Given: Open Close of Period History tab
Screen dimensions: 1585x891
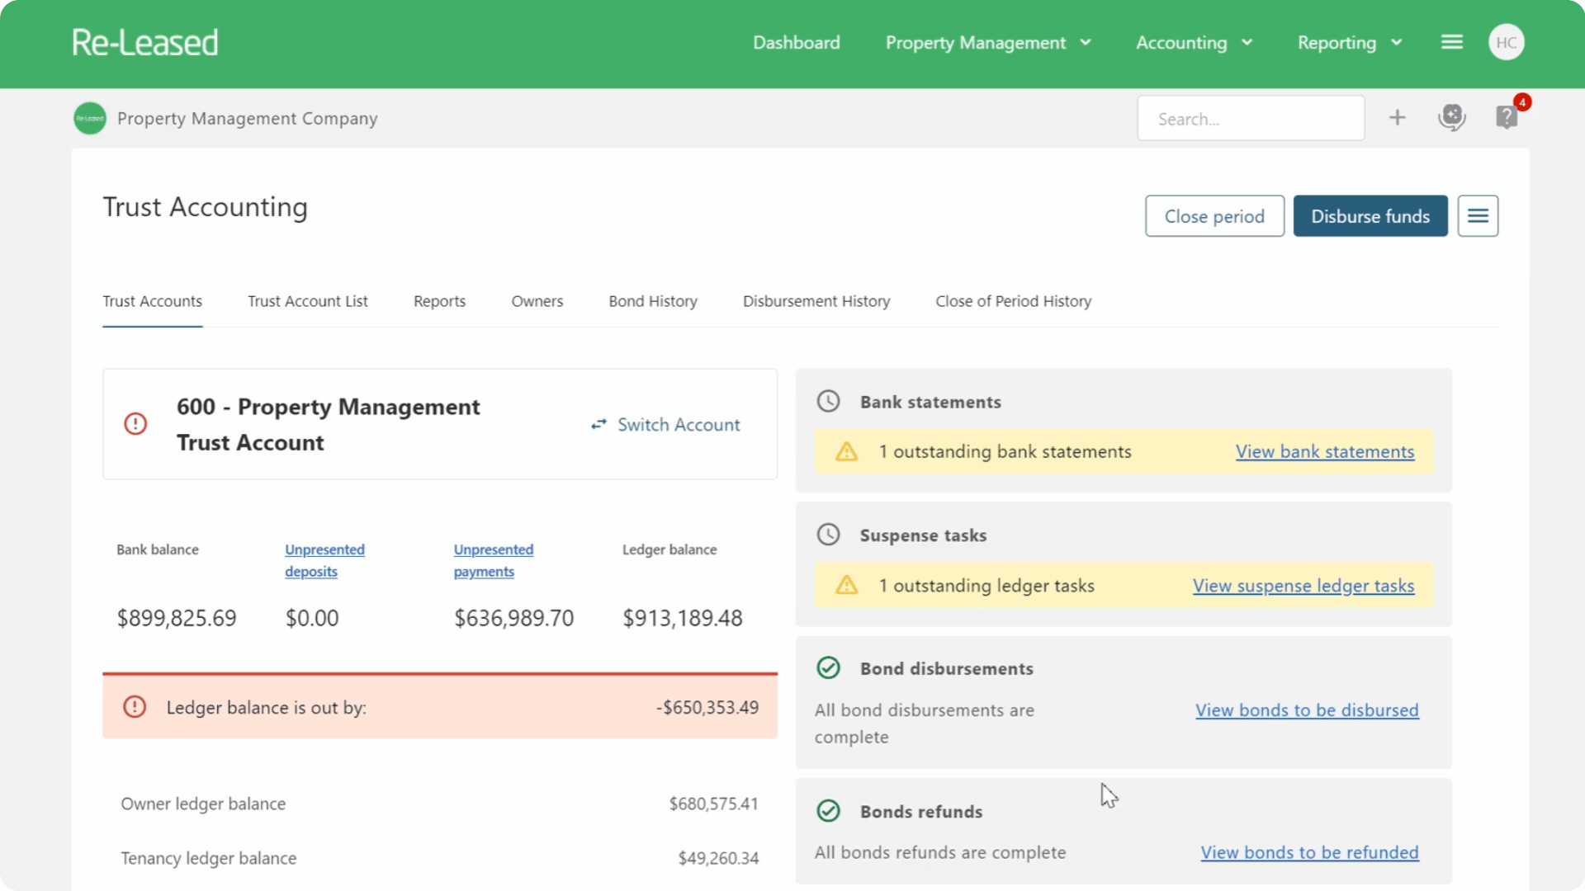Looking at the screenshot, I should (x=1013, y=301).
